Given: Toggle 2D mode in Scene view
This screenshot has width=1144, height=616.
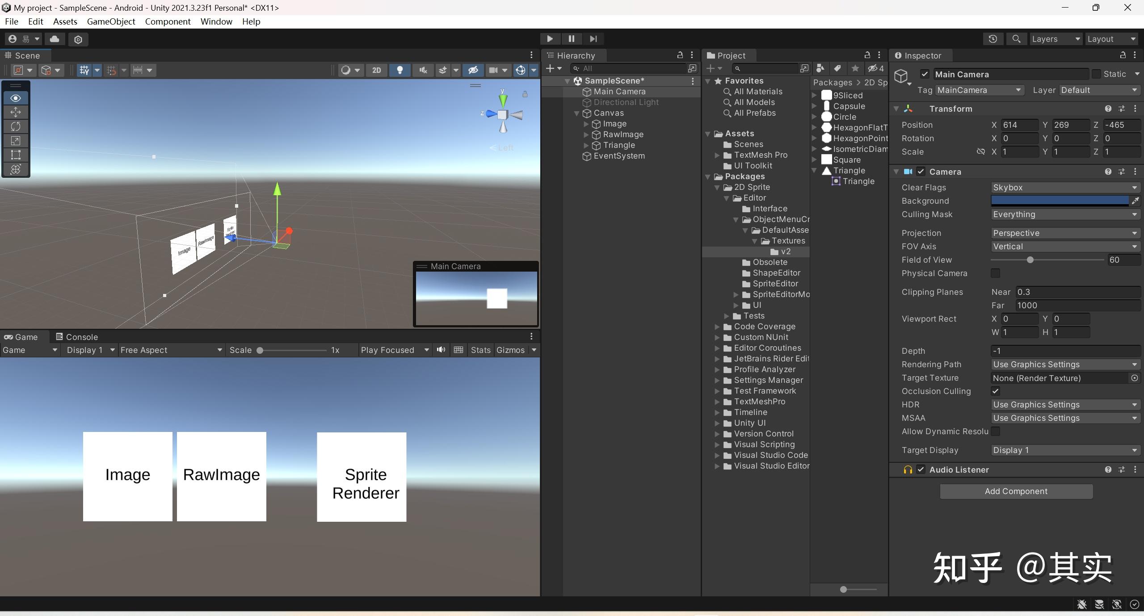Looking at the screenshot, I should (376, 70).
